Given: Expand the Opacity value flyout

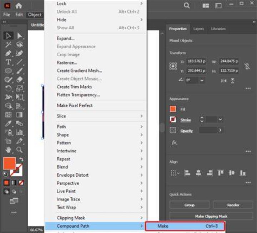Looking at the screenshot, I should [220, 130].
